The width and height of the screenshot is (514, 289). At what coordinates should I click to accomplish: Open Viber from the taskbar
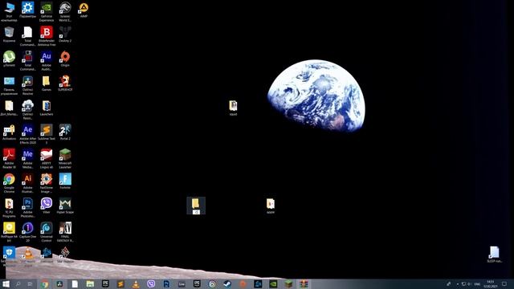[x=151, y=284]
